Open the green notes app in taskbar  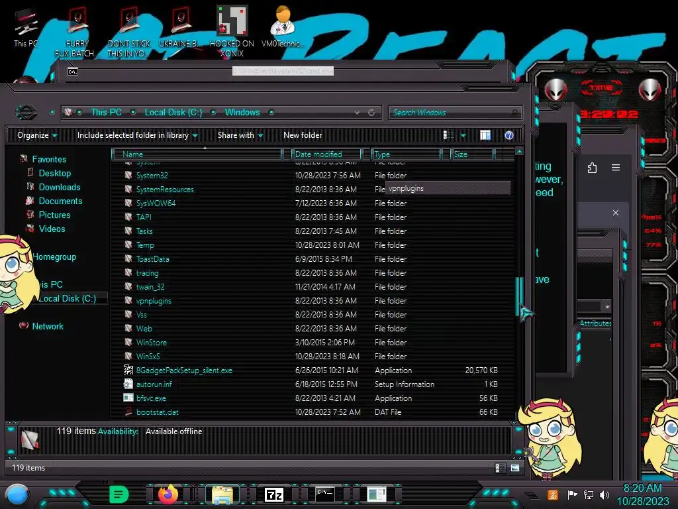click(119, 494)
